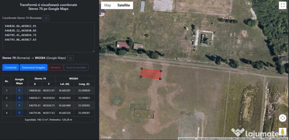Switch to Map view tab

pyautogui.click(x=108, y=5)
